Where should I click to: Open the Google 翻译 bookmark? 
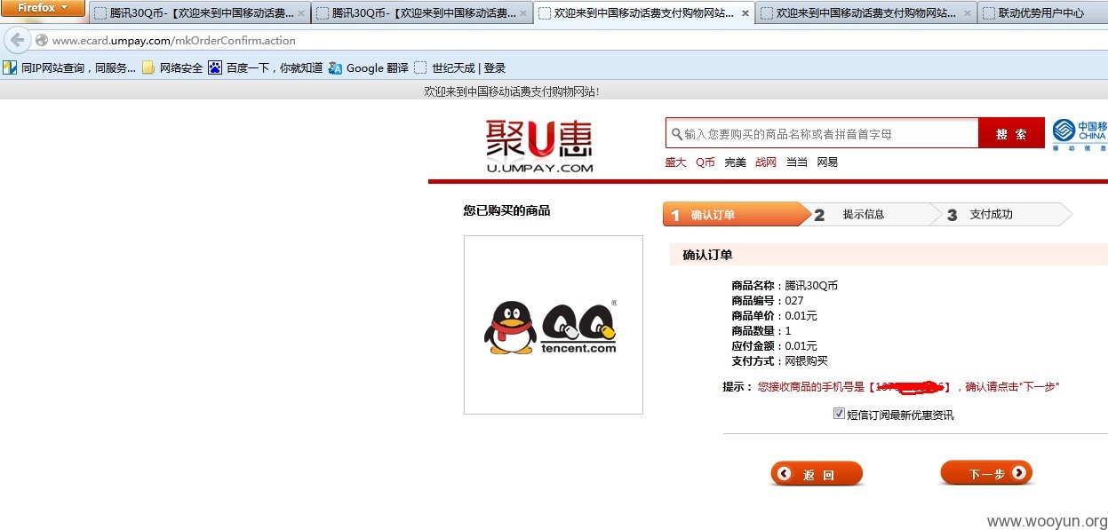[x=368, y=68]
